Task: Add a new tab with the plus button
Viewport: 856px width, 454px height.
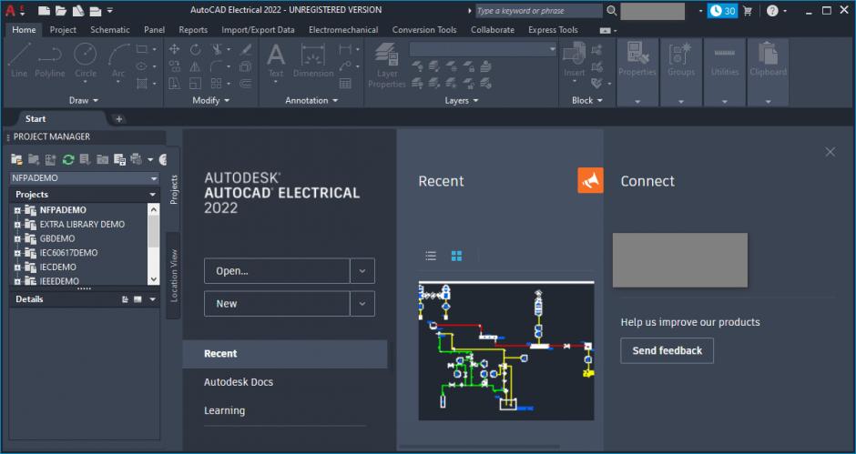Action: [119, 119]
